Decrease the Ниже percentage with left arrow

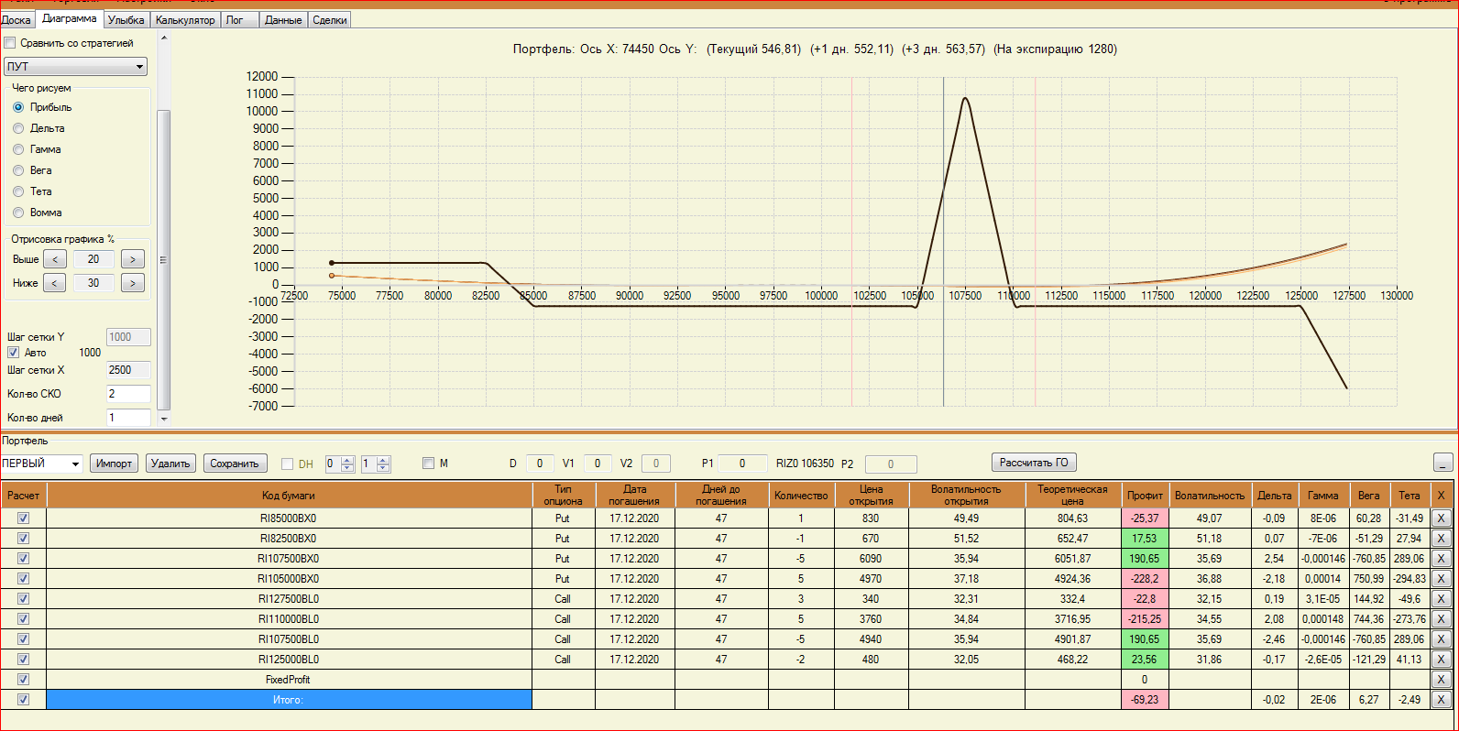pyautogui.click(x=55, y=283)
